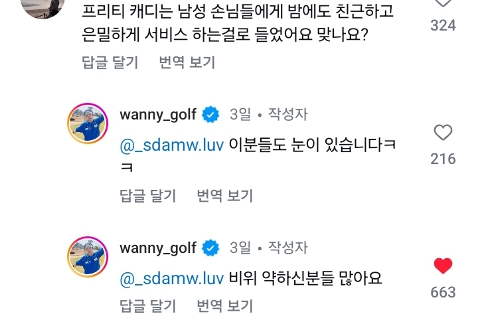Screen dimensions: 478x324
Task: Tap verified badge on second wanny_golf reply
Action: click(210, 248)
